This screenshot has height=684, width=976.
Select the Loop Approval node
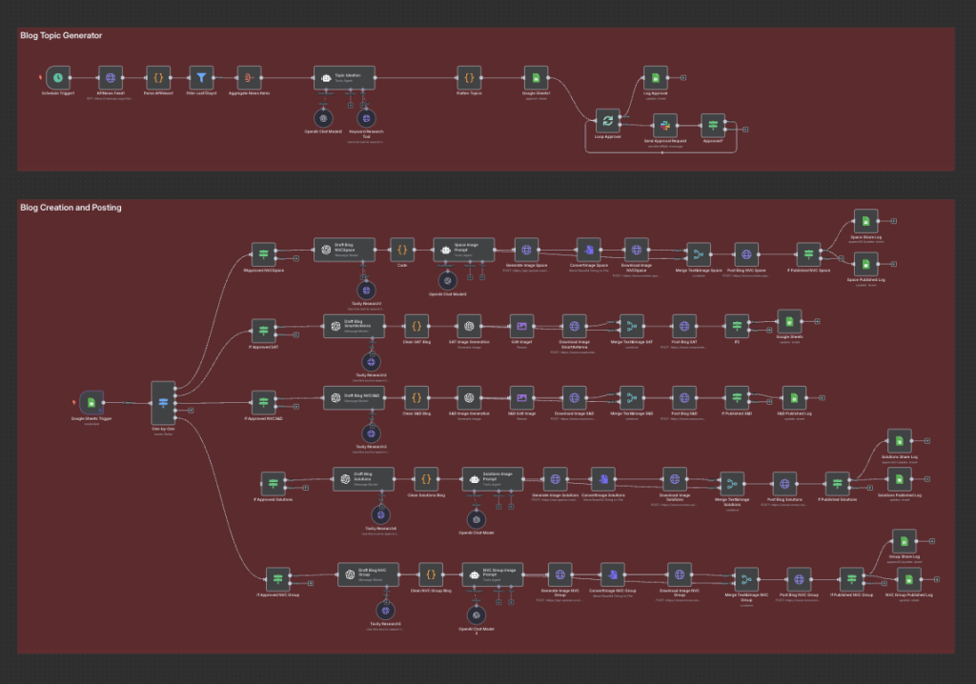point(607,121)
